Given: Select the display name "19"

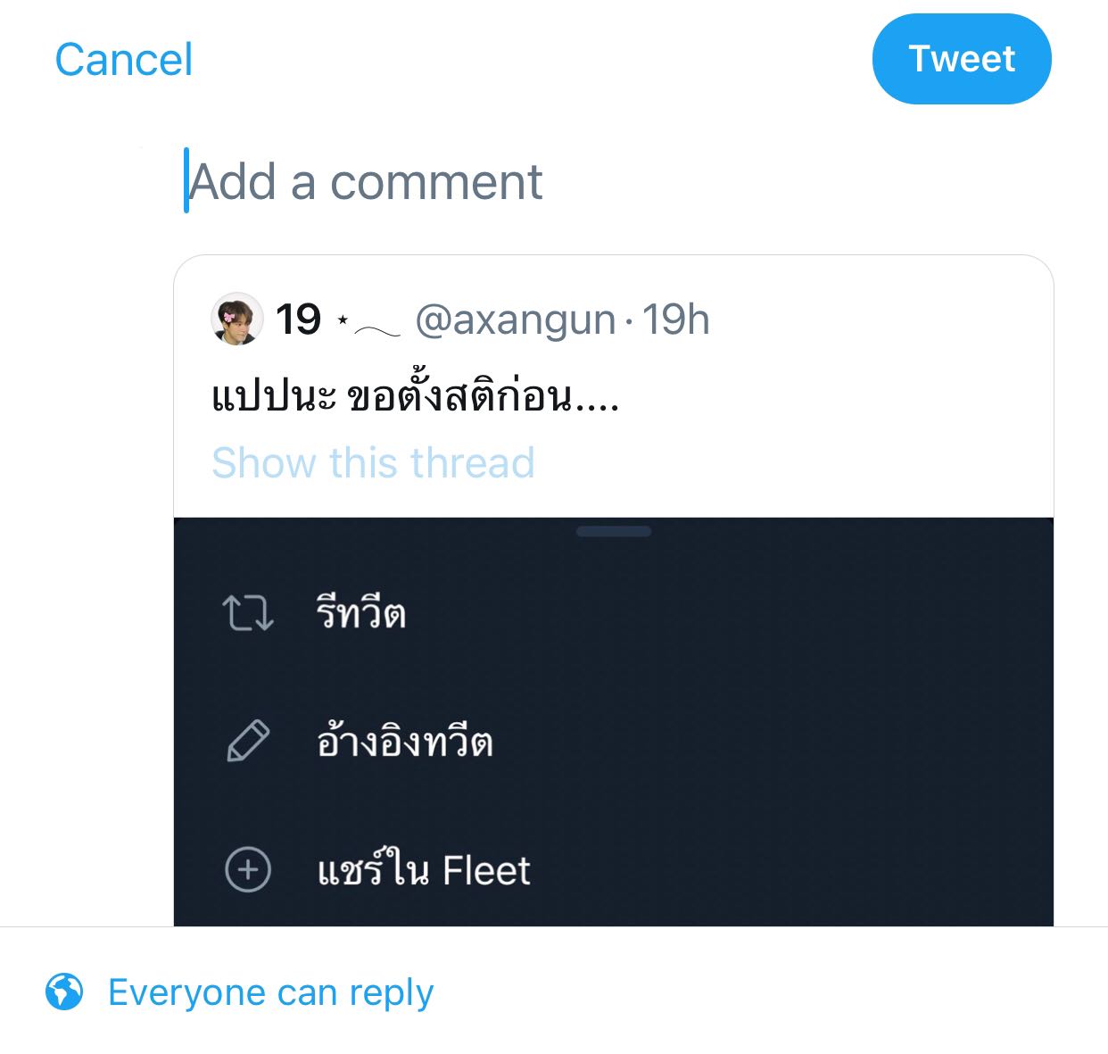Looking at the screenshot, I should pyautogui.click(x=298, y=320).
